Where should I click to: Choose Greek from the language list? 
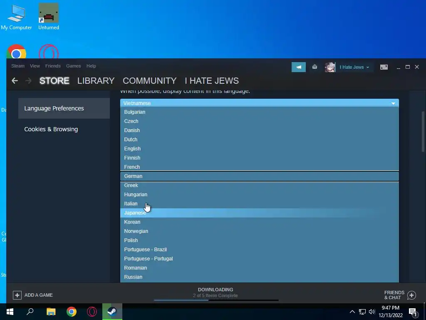pos(260,185)
